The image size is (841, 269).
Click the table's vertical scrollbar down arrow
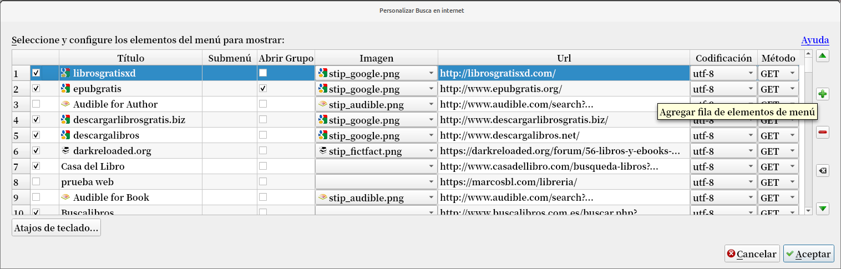808,210
